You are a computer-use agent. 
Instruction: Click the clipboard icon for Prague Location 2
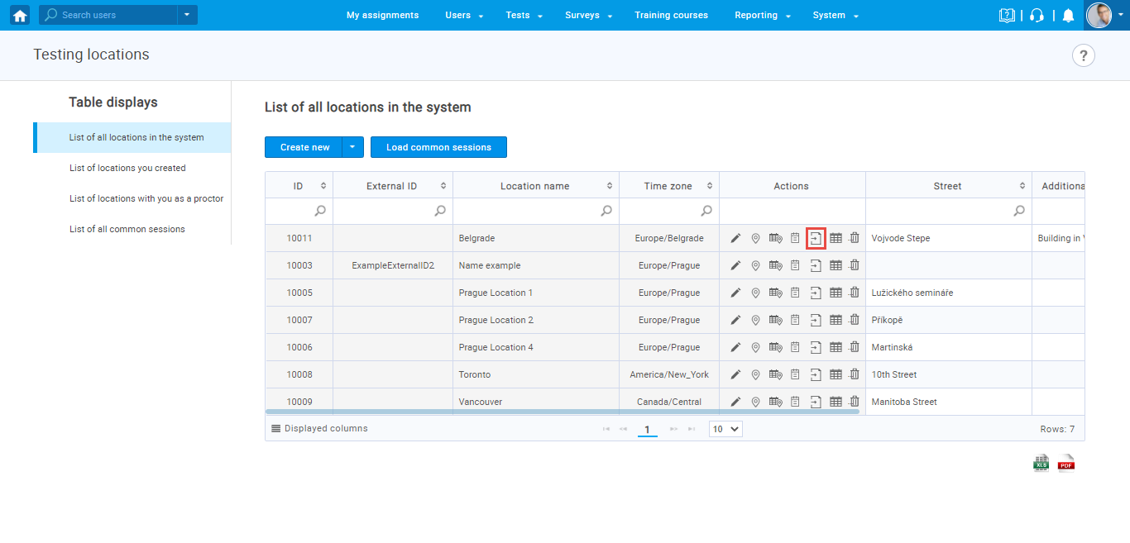point(795,321)
